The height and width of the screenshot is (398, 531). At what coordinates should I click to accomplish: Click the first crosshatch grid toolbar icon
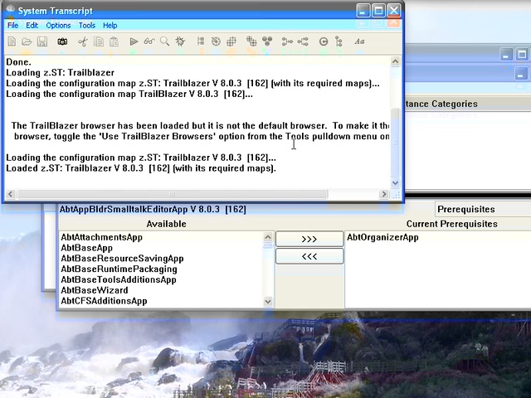pyautogui.click(x=231, y=41)
